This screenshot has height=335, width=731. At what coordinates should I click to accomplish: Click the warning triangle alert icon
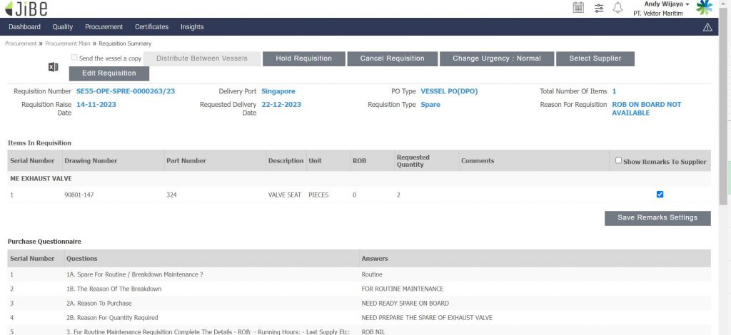click(x=707, y=27)
